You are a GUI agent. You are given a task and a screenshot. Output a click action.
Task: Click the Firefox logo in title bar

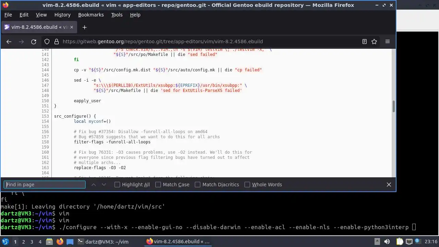pyautogui.click(x=5, y=5)
